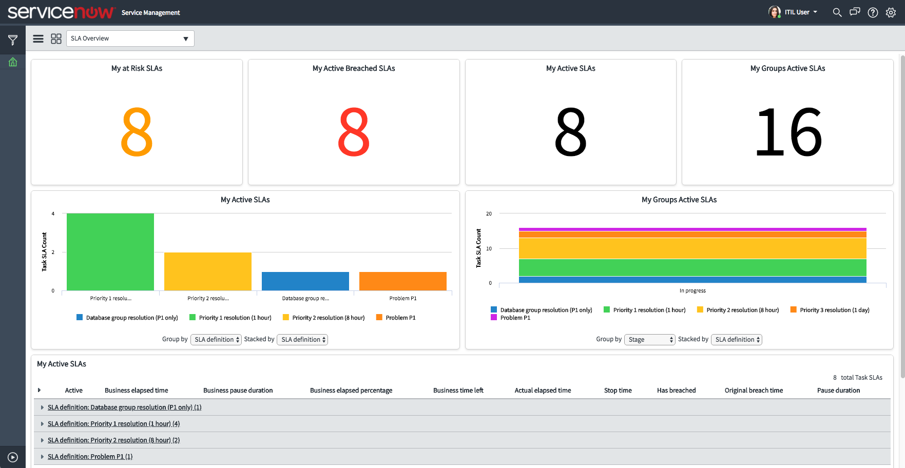The image size is (905, 468).
Task: Sort by Business elapsed time column
Action: pos(136,391)
